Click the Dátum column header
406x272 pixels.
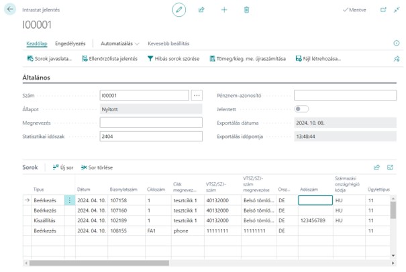coord(84,190)
